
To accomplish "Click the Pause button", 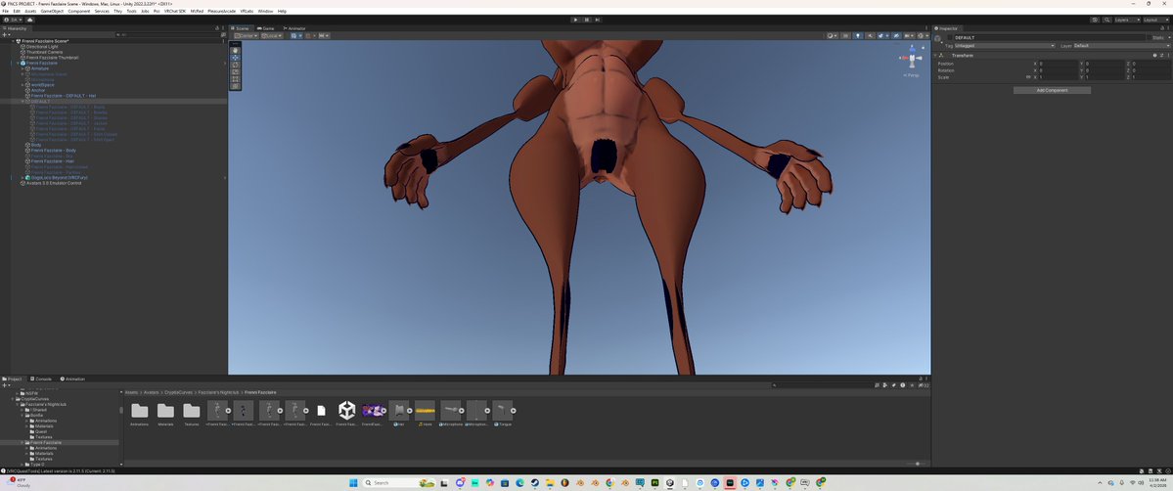I will coord(587,20).
